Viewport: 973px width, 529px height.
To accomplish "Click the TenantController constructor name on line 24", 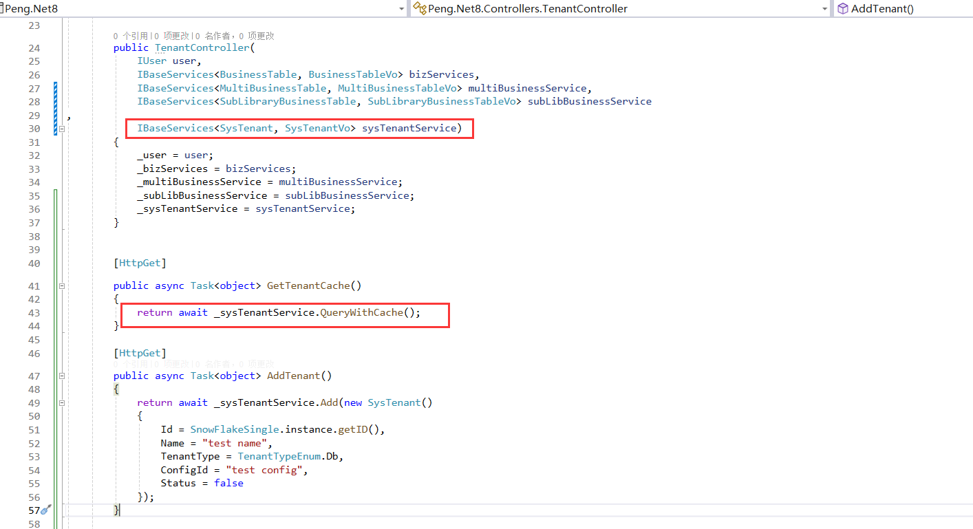I will click(x=204, y=47).
